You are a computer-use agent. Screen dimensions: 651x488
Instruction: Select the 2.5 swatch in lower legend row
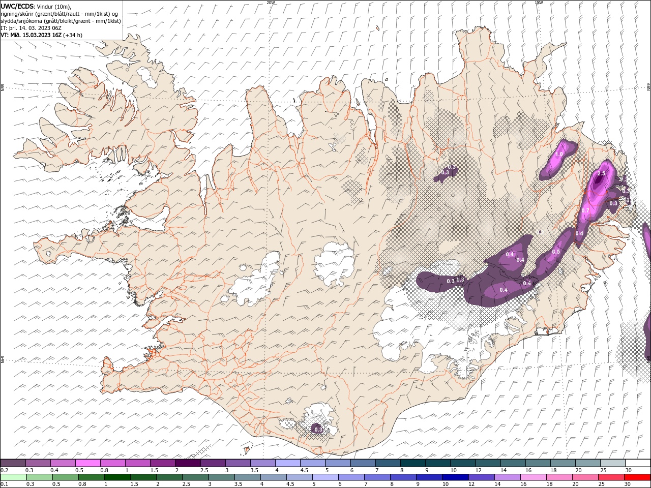pyautogui.click(x=195, y=477)
